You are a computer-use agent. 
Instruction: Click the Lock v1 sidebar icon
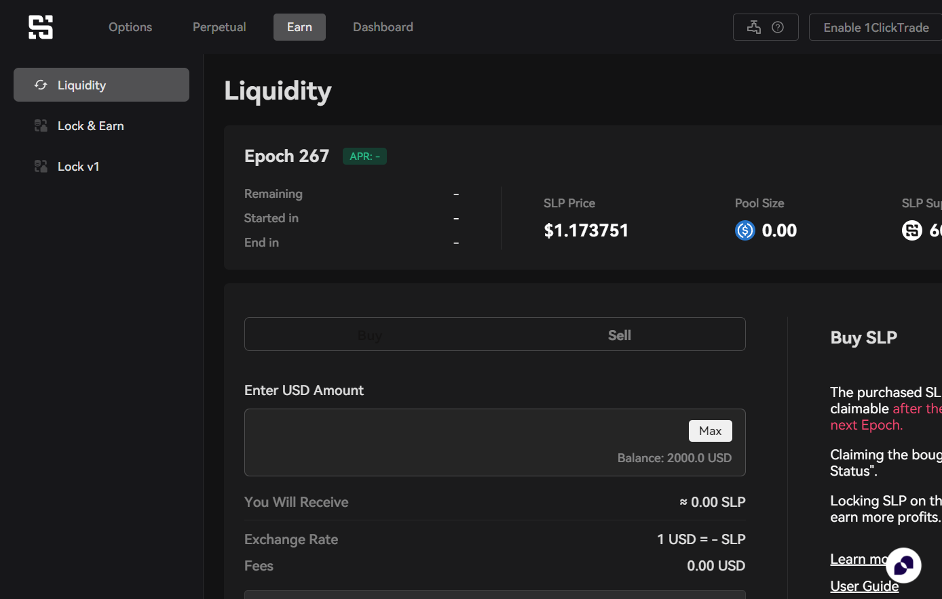pyautogui.click(x=41, y=166)
